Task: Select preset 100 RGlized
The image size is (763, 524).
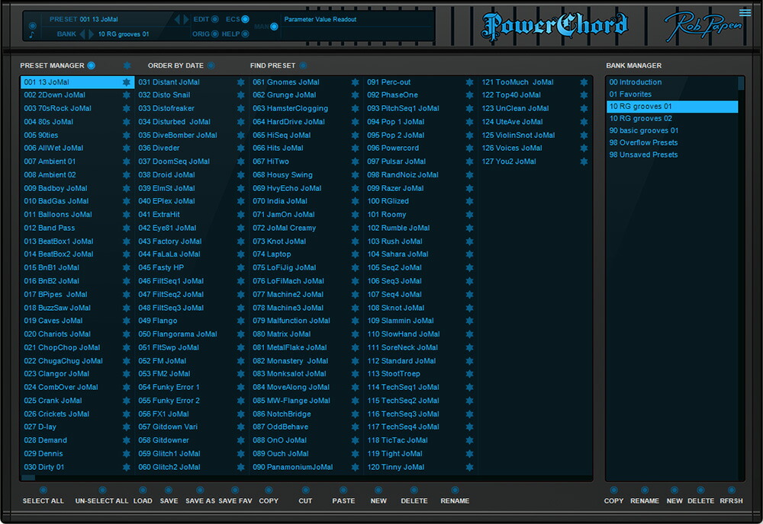Action: click(388, 201)
